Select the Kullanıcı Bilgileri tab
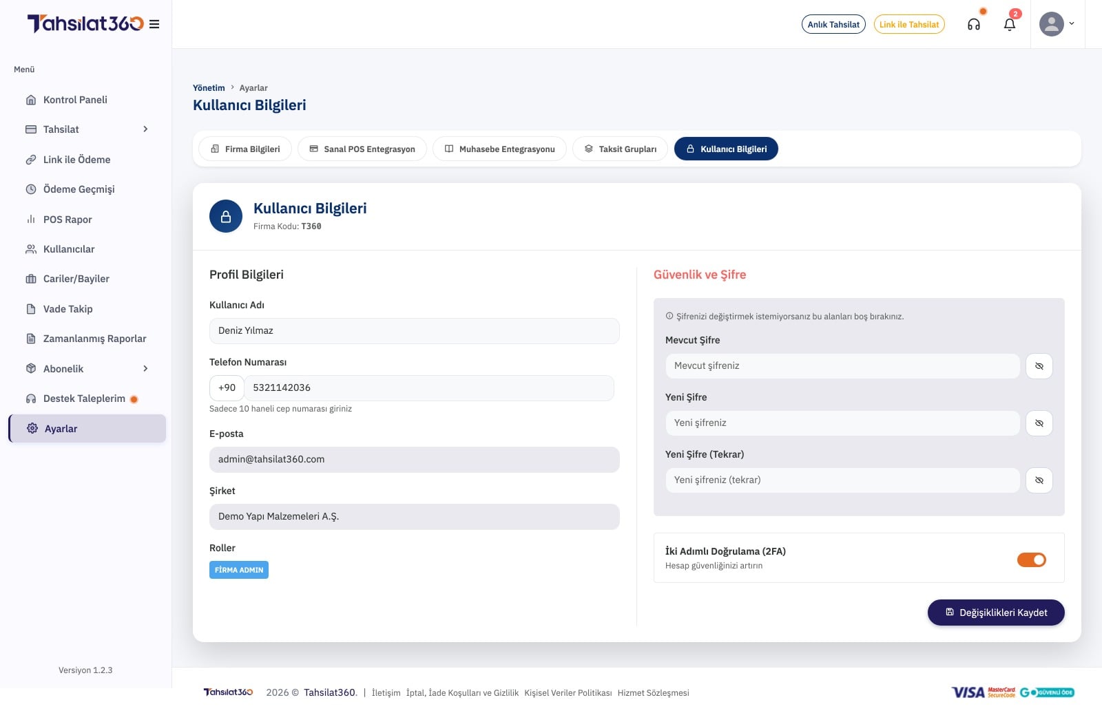Image resolution: width=1102 pixels, height=713 pixels. (726, 149)
